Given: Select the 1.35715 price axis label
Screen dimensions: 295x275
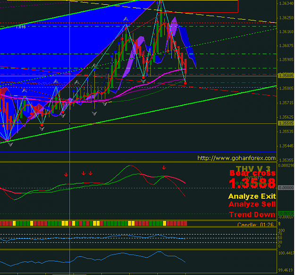Looking at the screenshot, I should click(x=286, y=103).
